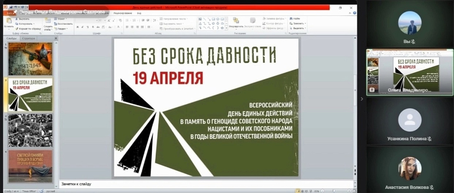454x193 pixels.
Task: Toggle Underline formatting in the Font group
Action: (88, 27)
